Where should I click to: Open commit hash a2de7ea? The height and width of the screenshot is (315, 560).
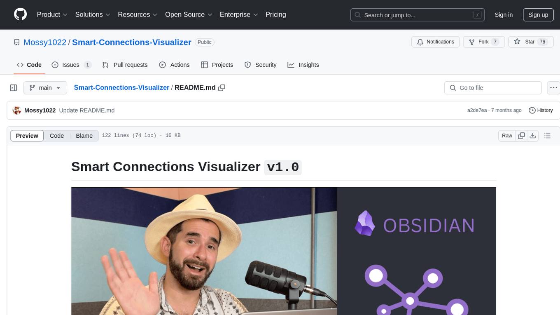(x=477, y=110)
